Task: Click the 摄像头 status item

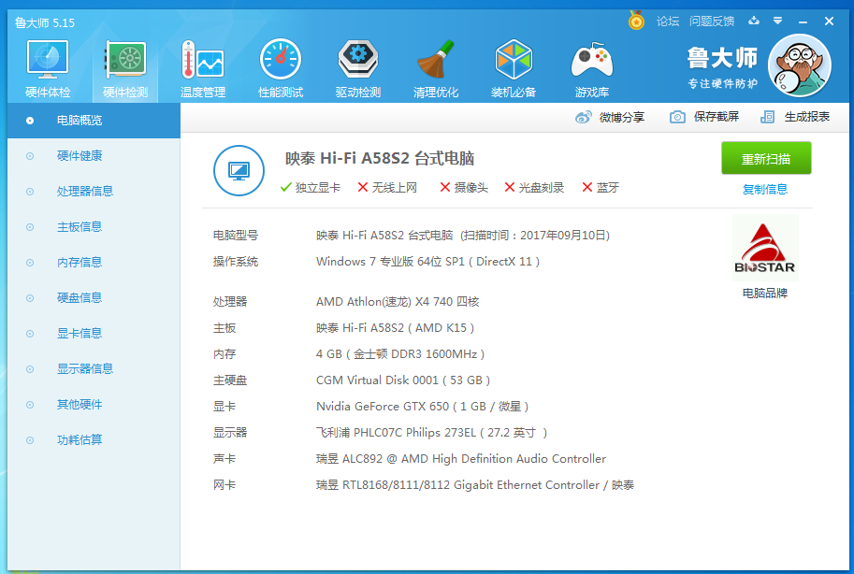Action: (464, 187)
